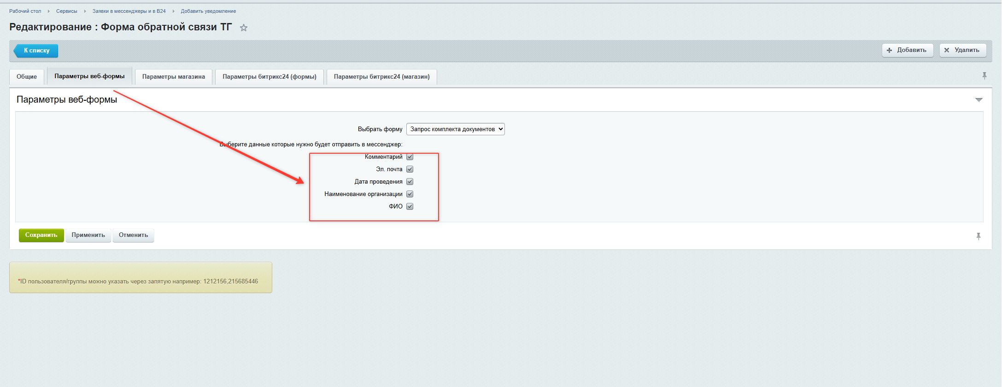Open the Параметры магазина tab

[173, 77]
